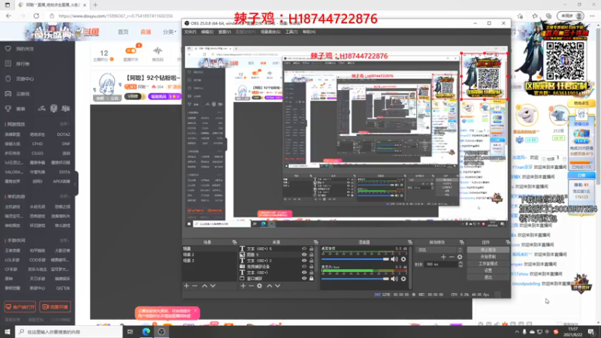
Task: Toggle lock on window capture source
Action: [x=311, y=278]
